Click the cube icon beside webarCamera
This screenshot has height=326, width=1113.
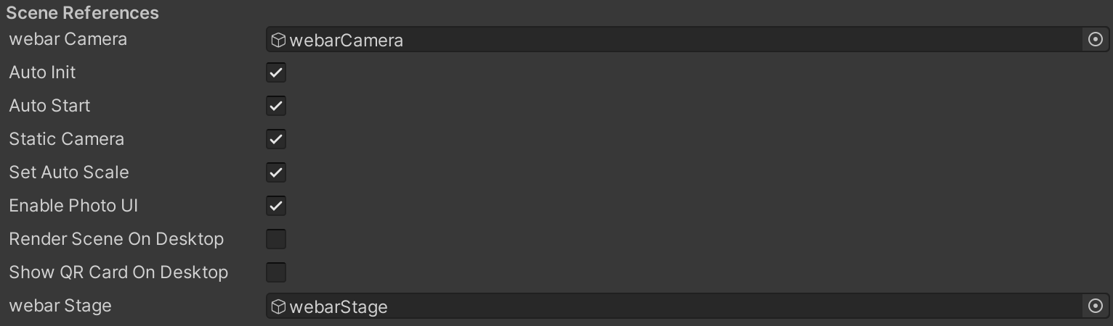(x=278, y=40)
